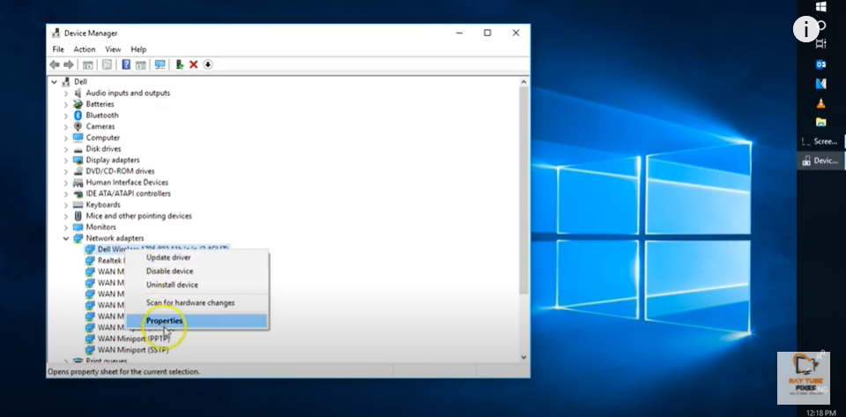The image size is (846, 417).
Task: Select the Cameras category
Action: point(100,127)
